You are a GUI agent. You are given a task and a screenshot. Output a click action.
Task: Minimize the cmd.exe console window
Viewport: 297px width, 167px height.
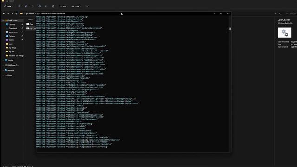coord(214,13)
